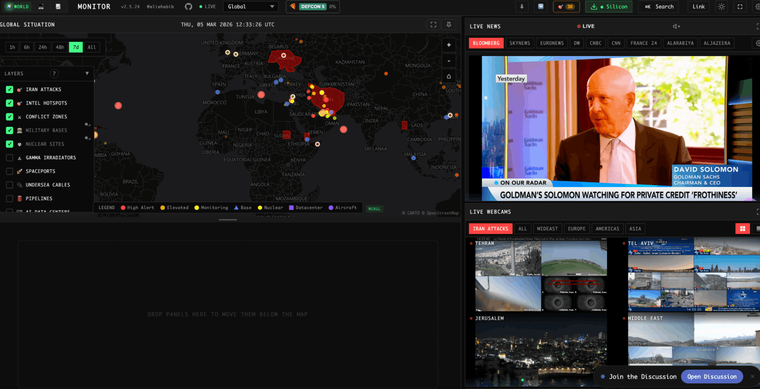Open the Layers help question mark
760x389 pixels.
click(x=54, y=73)
